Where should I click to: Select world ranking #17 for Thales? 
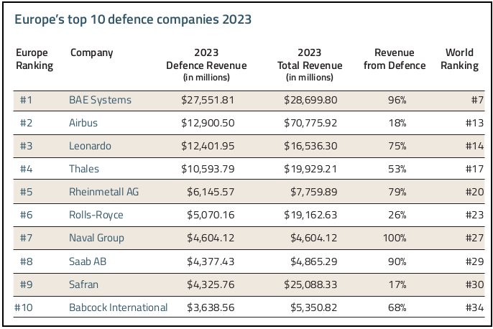coord(475,169)
